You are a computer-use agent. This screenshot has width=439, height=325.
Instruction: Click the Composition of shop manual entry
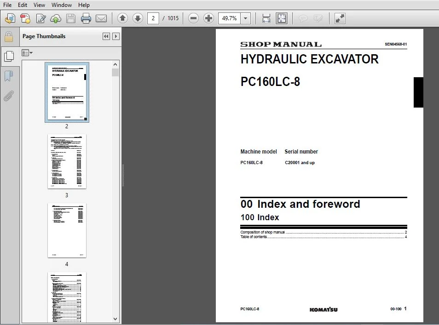323,232
